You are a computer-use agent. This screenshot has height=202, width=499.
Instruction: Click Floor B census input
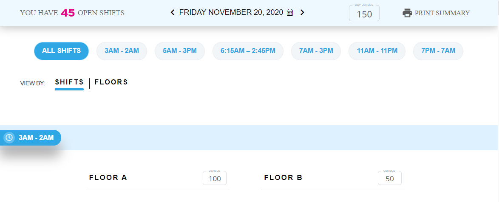389,179
